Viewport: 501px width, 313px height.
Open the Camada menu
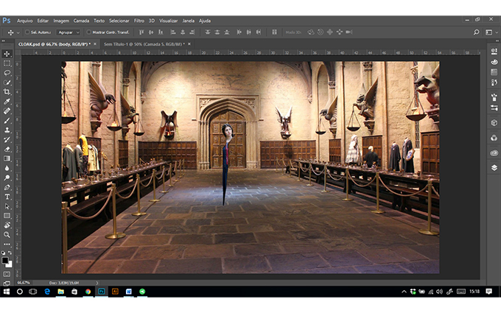click(81, 21)
